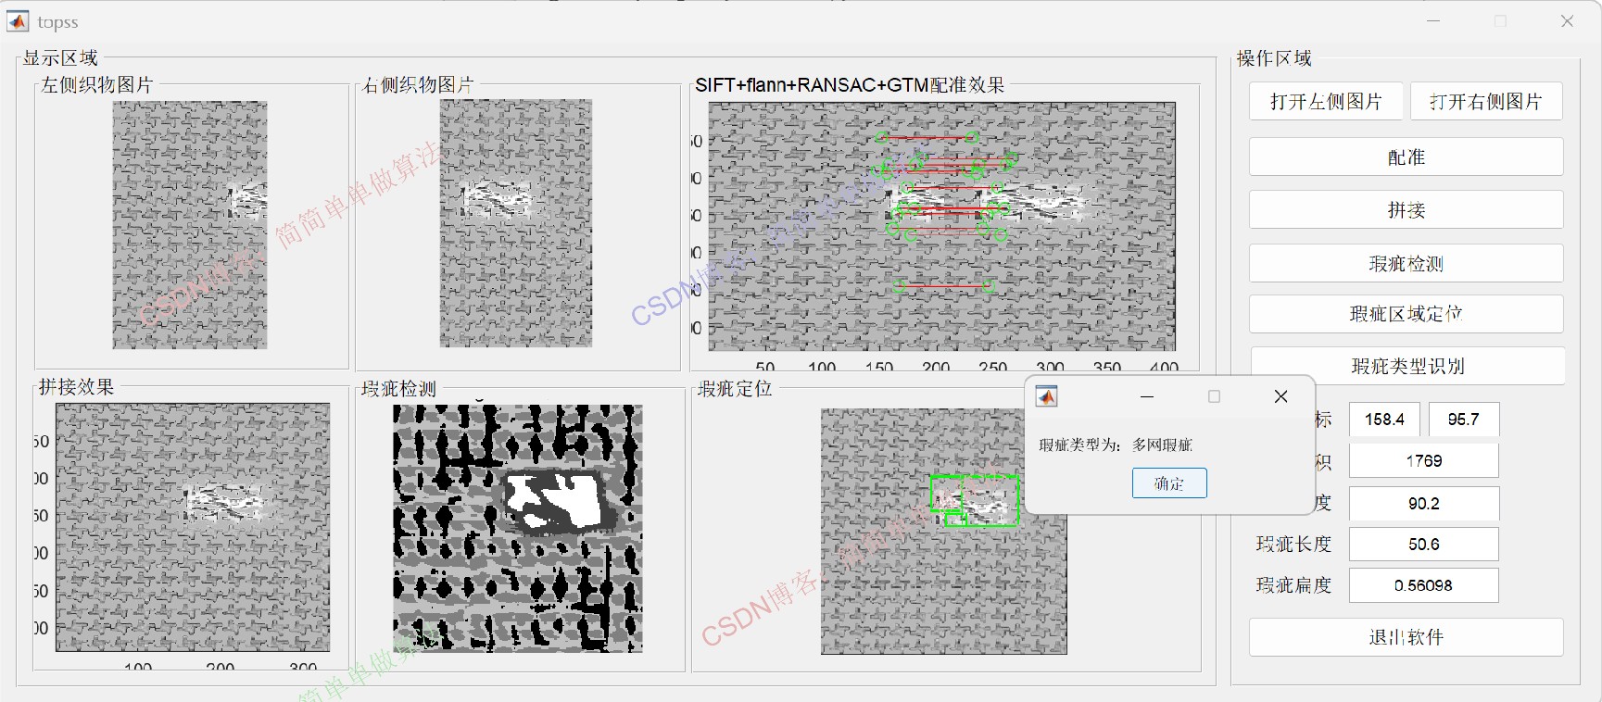Click the 拼接 stitching button
The image size is (1602, 702).
pos(1406,210)
